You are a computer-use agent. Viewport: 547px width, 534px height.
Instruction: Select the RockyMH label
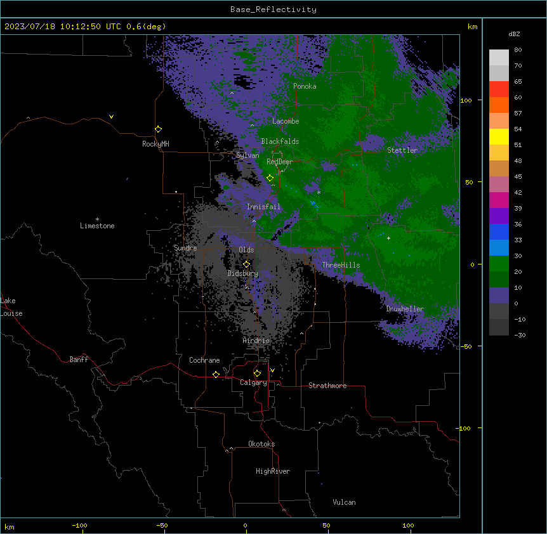click(x=155, y=144)
